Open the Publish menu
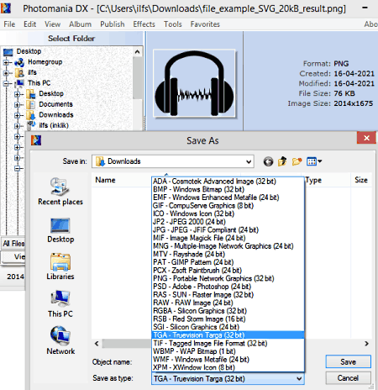This screenshot has height=390, width=378. pyautogui.click(x=113, y=24)
